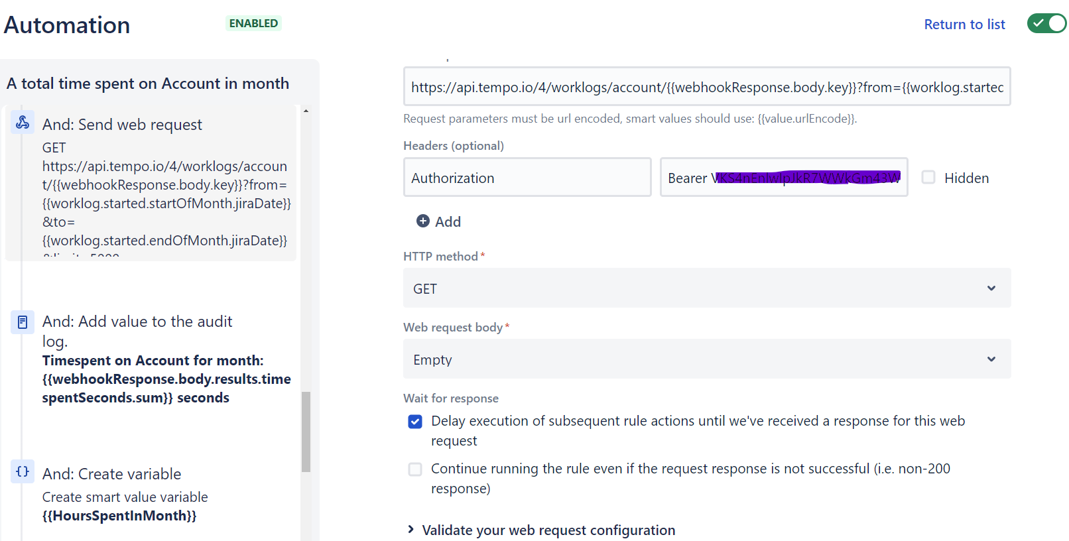1069x541 pixels.
Task: Click the audit log document icon
Action: [23, 322]
